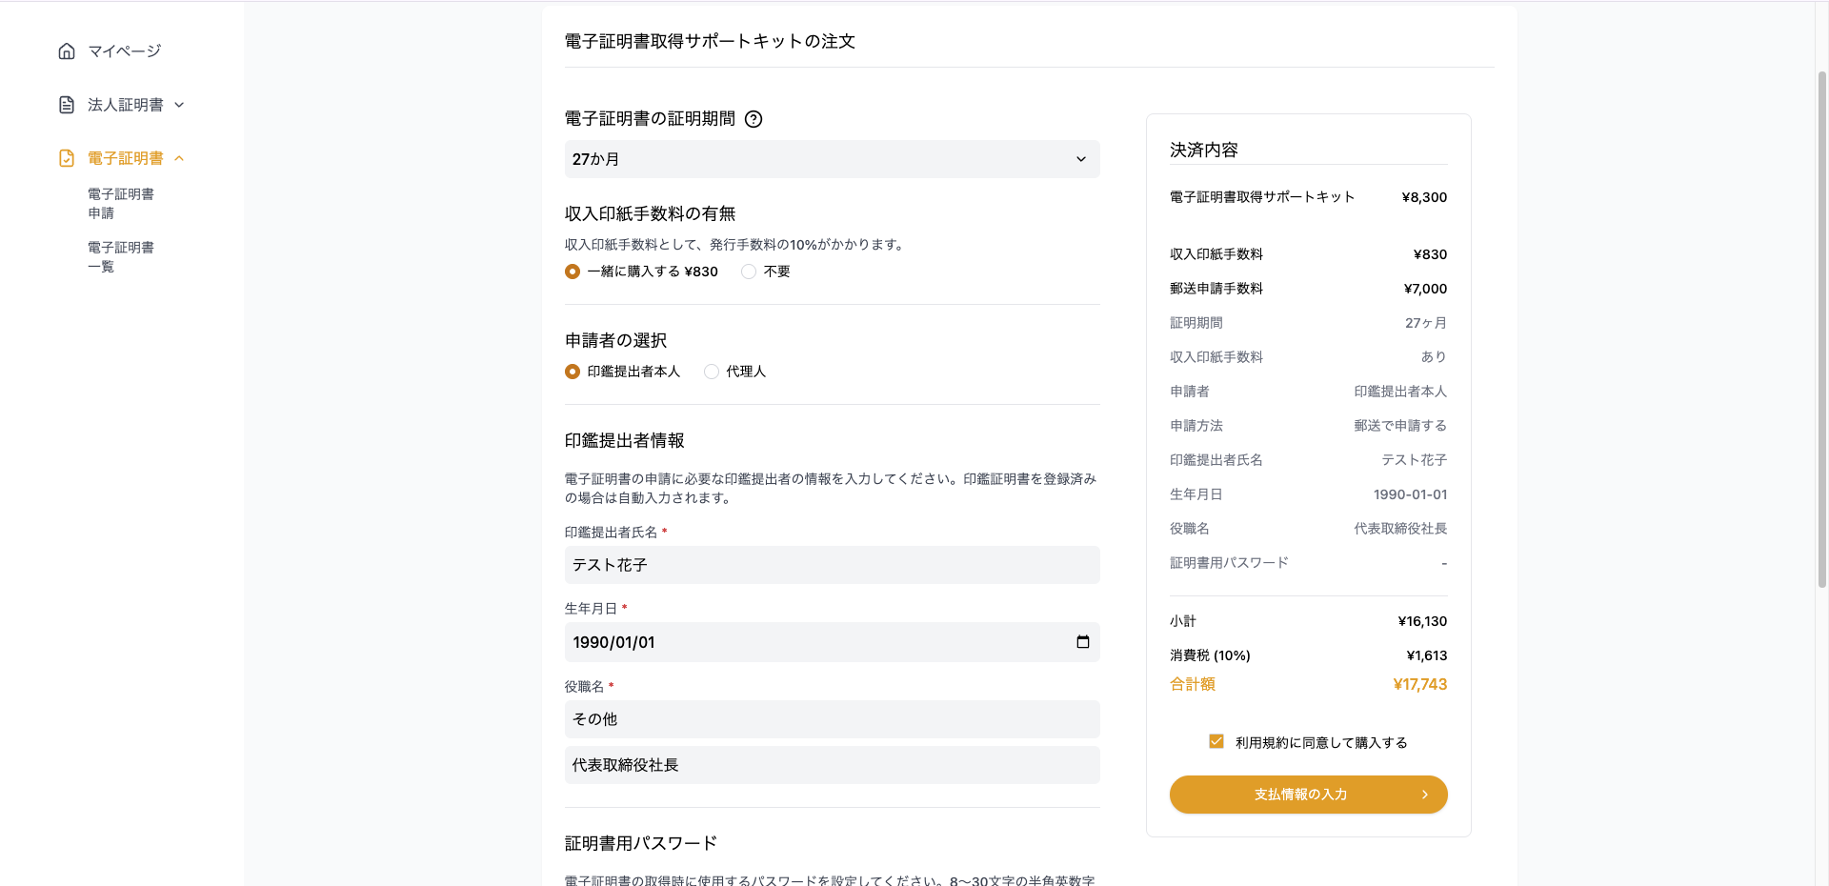Select the 不要 radio option
The image size is (1829, 886).
click(749, 272)
